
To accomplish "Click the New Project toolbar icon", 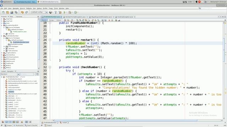I will (7, 12).
